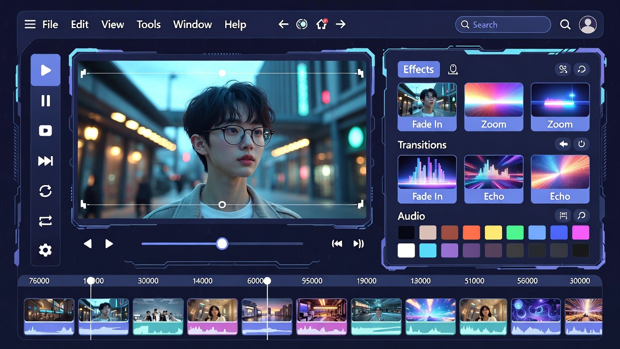Viewport: 620px width, 349px height.
Task: Click the magnifier icon in the Audio section
Action: 581,216
